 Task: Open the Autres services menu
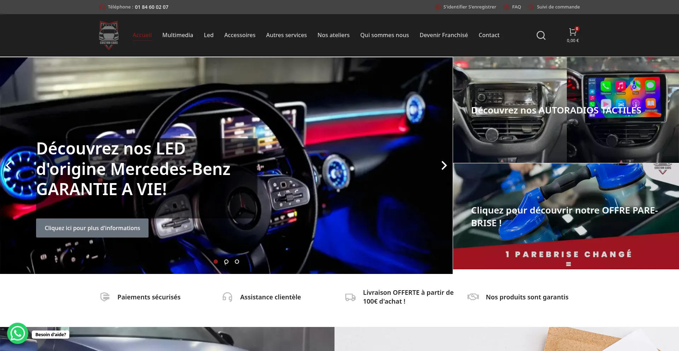click(x=286, y=35)
